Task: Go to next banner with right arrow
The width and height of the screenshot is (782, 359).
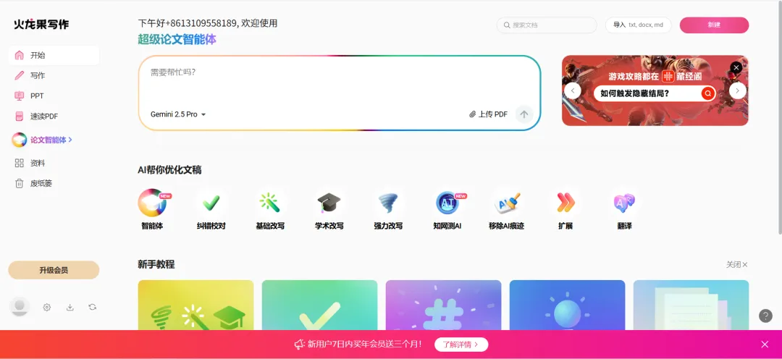Action: (x=737, y=90)
